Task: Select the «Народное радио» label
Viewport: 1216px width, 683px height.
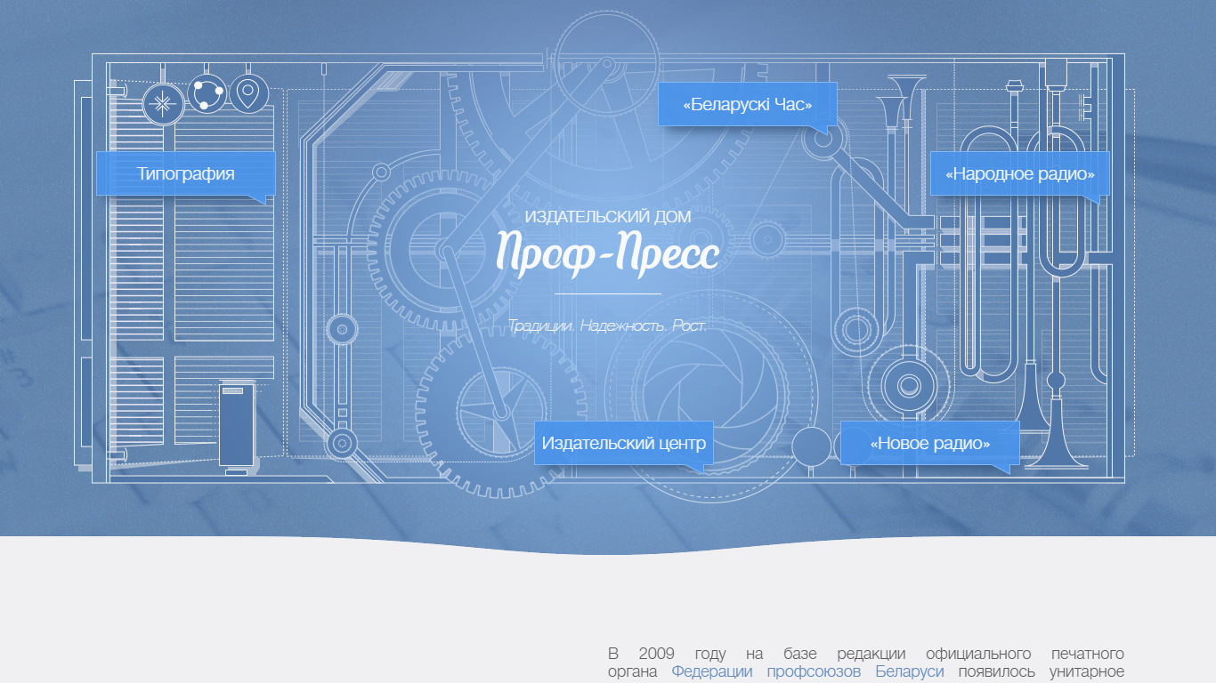Action: click(x=1020, y=173)
